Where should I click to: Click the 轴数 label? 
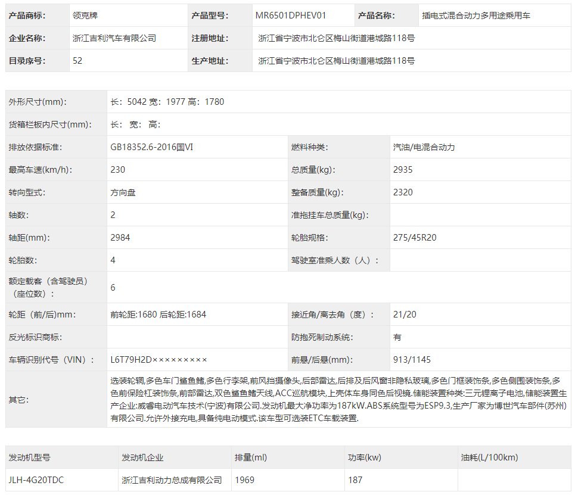pyautogui.click(x=18, y=215)
